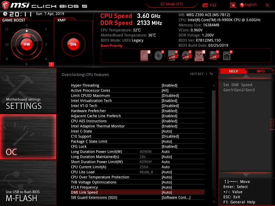The width and height of the screenshot is (275, 206).
Task: Open TVB Voltage Optimizations [Auto] dropdown
Action: [167, 182]
